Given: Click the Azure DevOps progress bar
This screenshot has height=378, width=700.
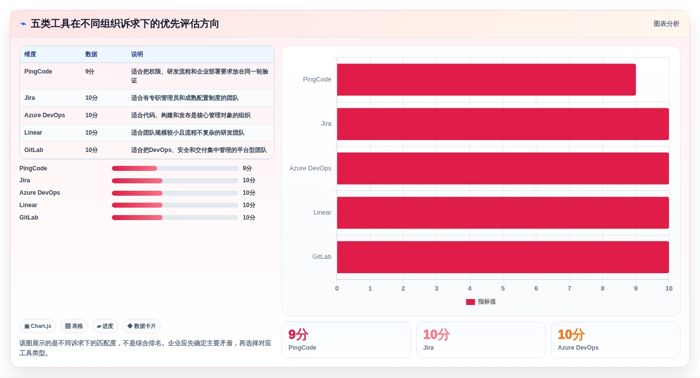Looking at the screenshot, I should tap(175, 193).
